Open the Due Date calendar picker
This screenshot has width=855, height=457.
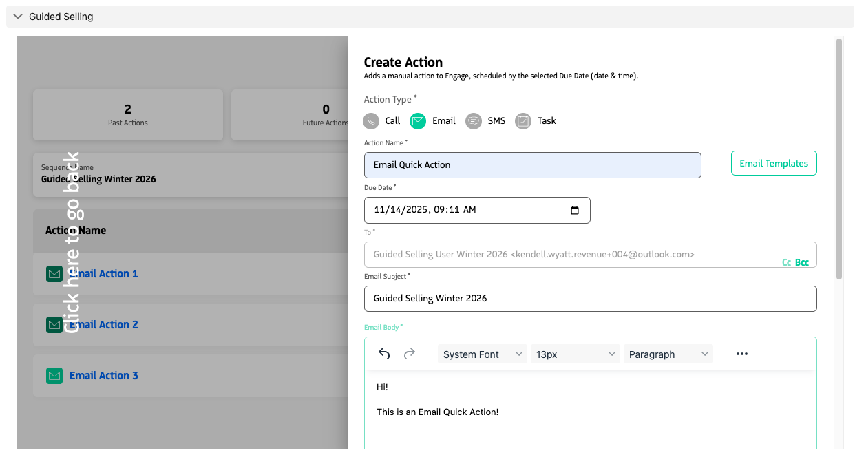click(575, 210)
